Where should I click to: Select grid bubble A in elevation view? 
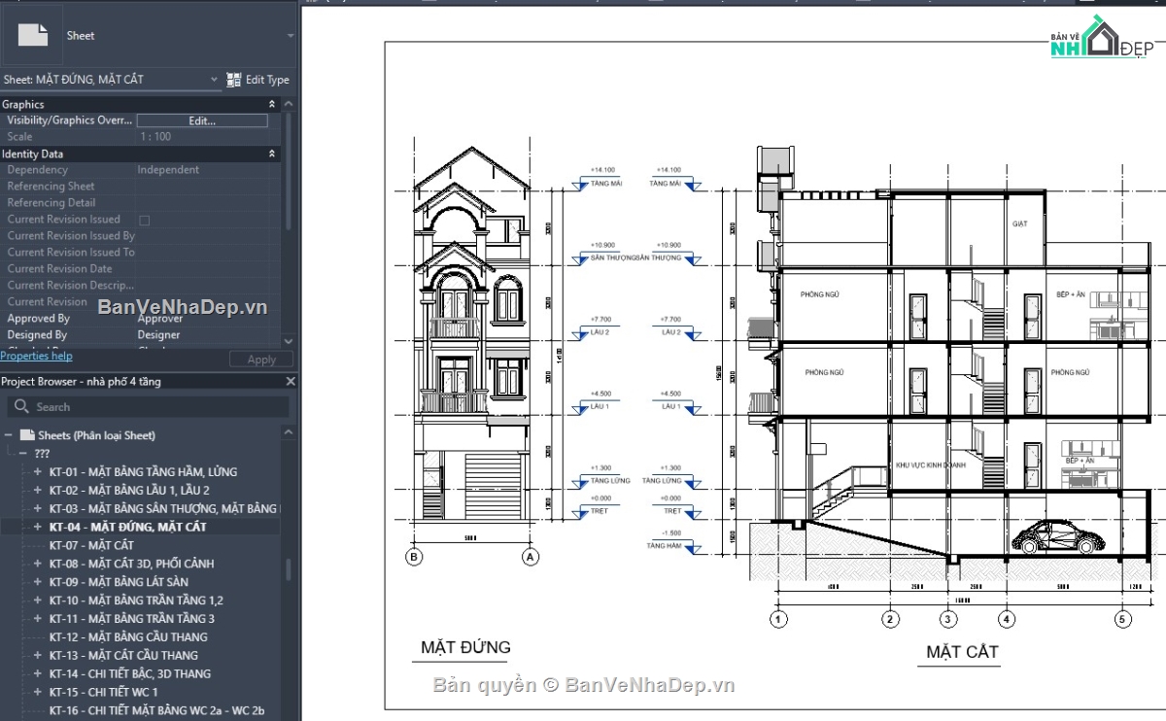coord(531,557)
